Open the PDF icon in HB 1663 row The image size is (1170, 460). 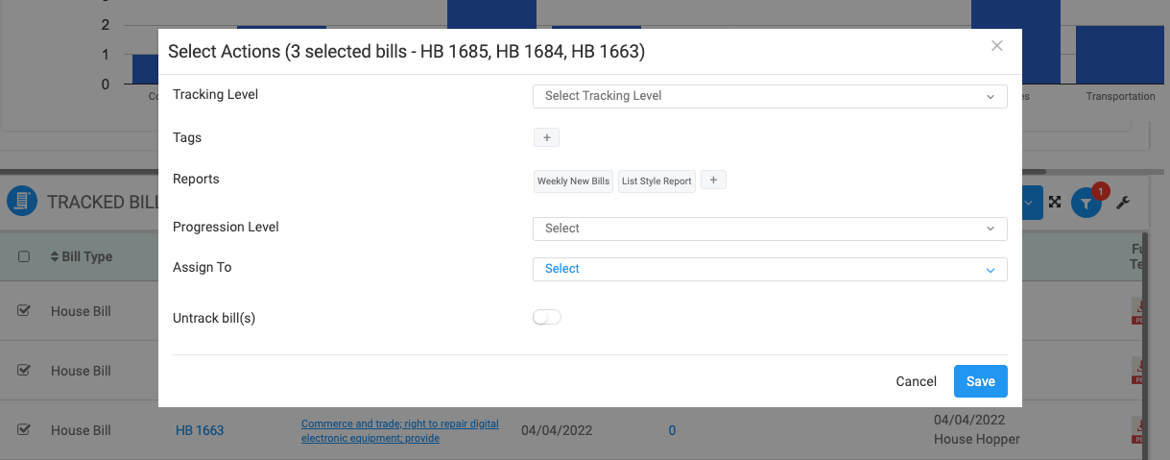1138,428
